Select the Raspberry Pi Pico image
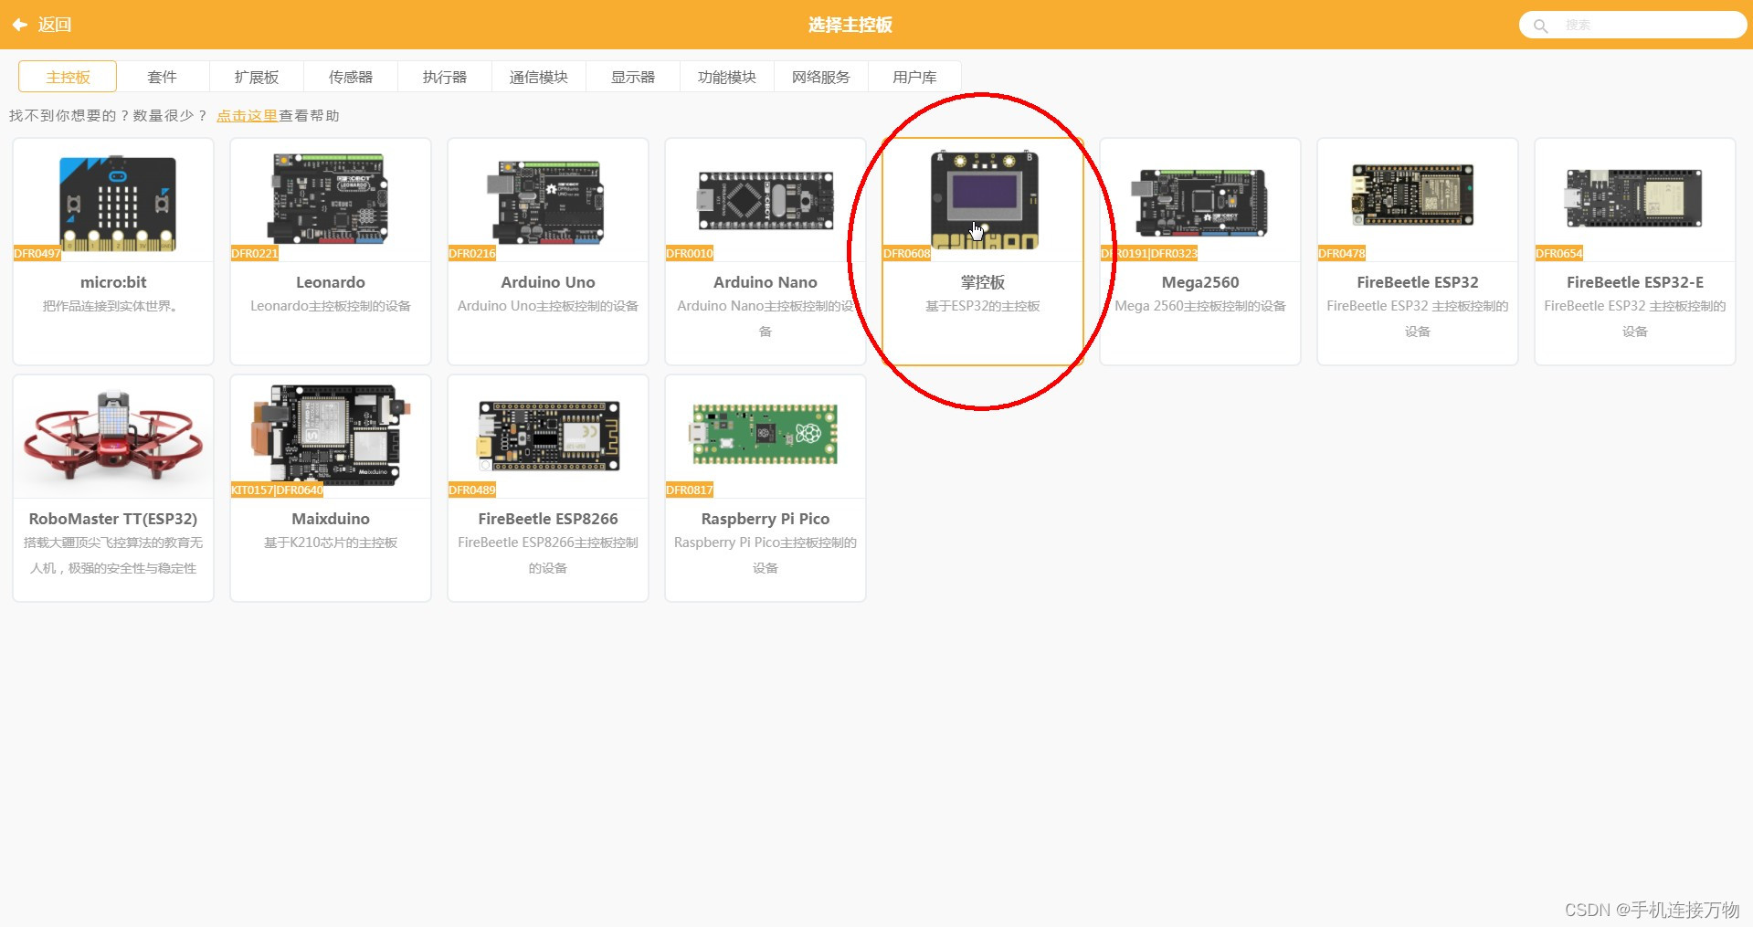Viewport: 1753px width, 927px height. pos(766,435)
